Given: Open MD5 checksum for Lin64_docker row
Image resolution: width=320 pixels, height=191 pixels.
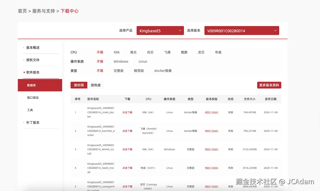Looking at the screenshot, I should tap(208, 113).
